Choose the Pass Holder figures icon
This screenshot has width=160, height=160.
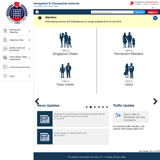[x=65, y=71]
